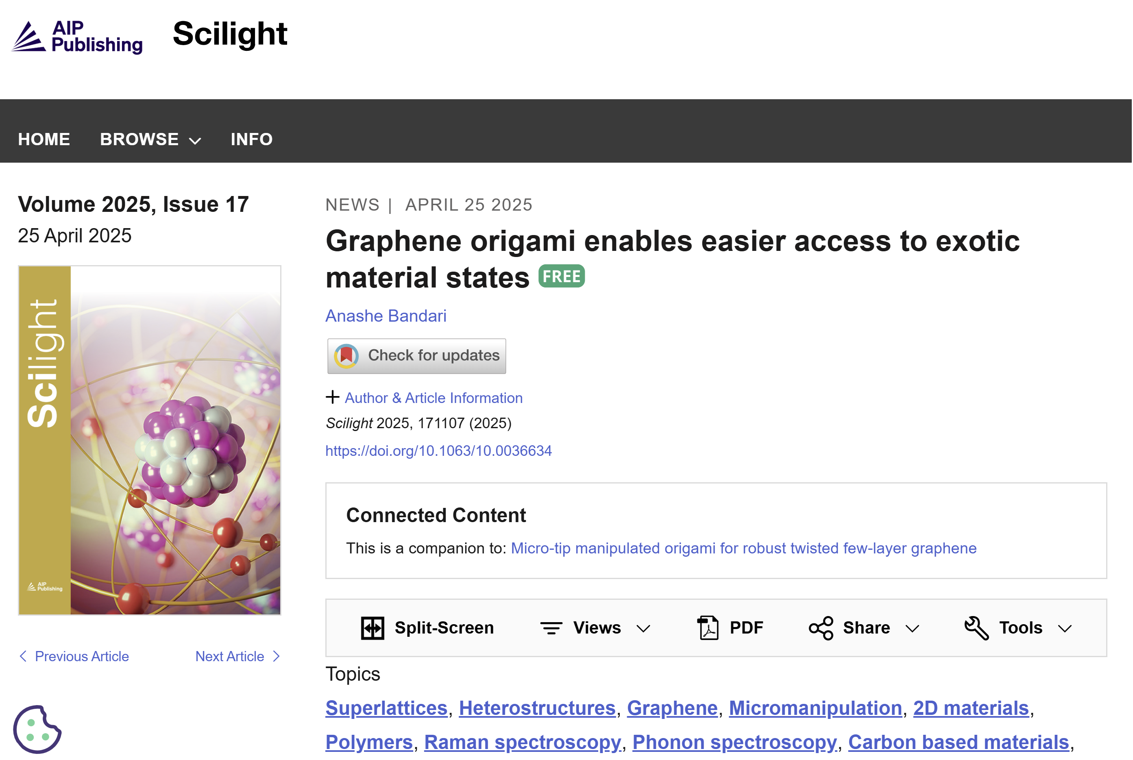Open the BROWSE dropdown menu
This screenshot has height=760, width=1133.
pos(150,139)
